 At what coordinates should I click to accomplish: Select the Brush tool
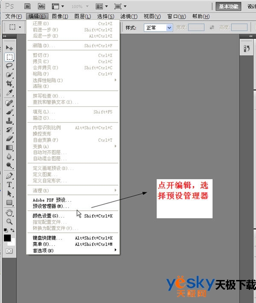pos(9,112)
